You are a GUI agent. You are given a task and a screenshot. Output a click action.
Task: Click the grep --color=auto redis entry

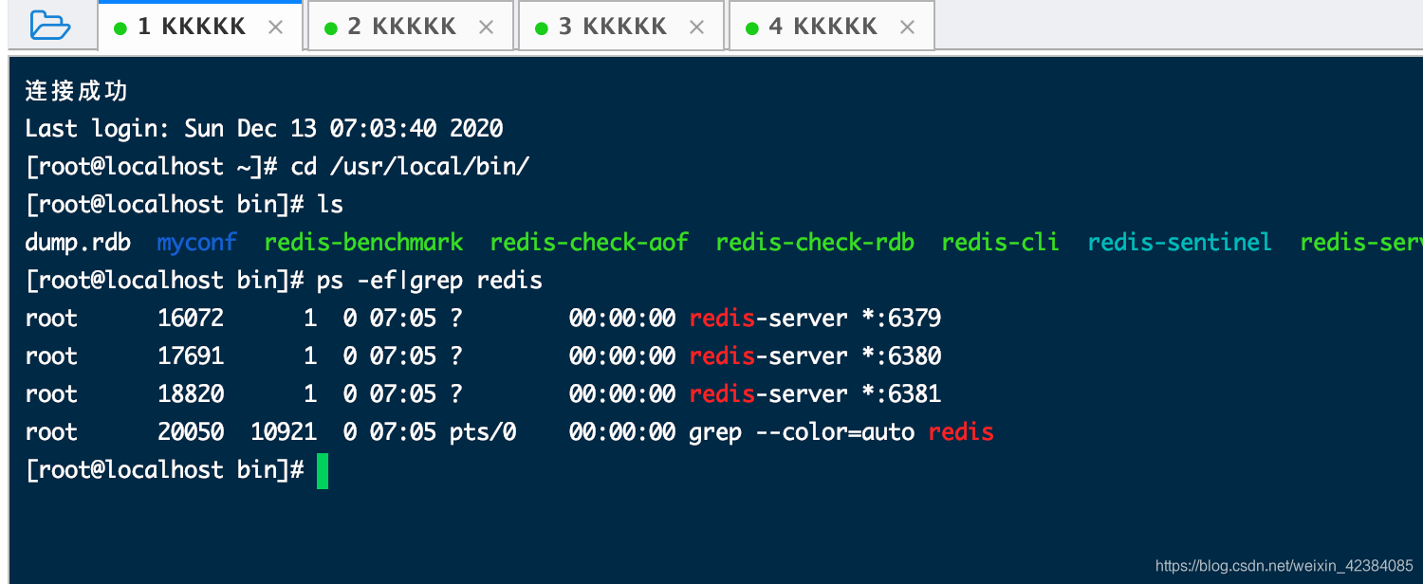point(841,432)
